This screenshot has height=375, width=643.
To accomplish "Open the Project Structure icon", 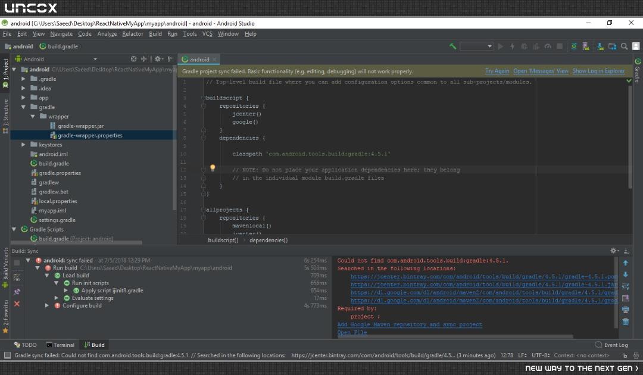I will pyautogui.click(x=612, y=46).
